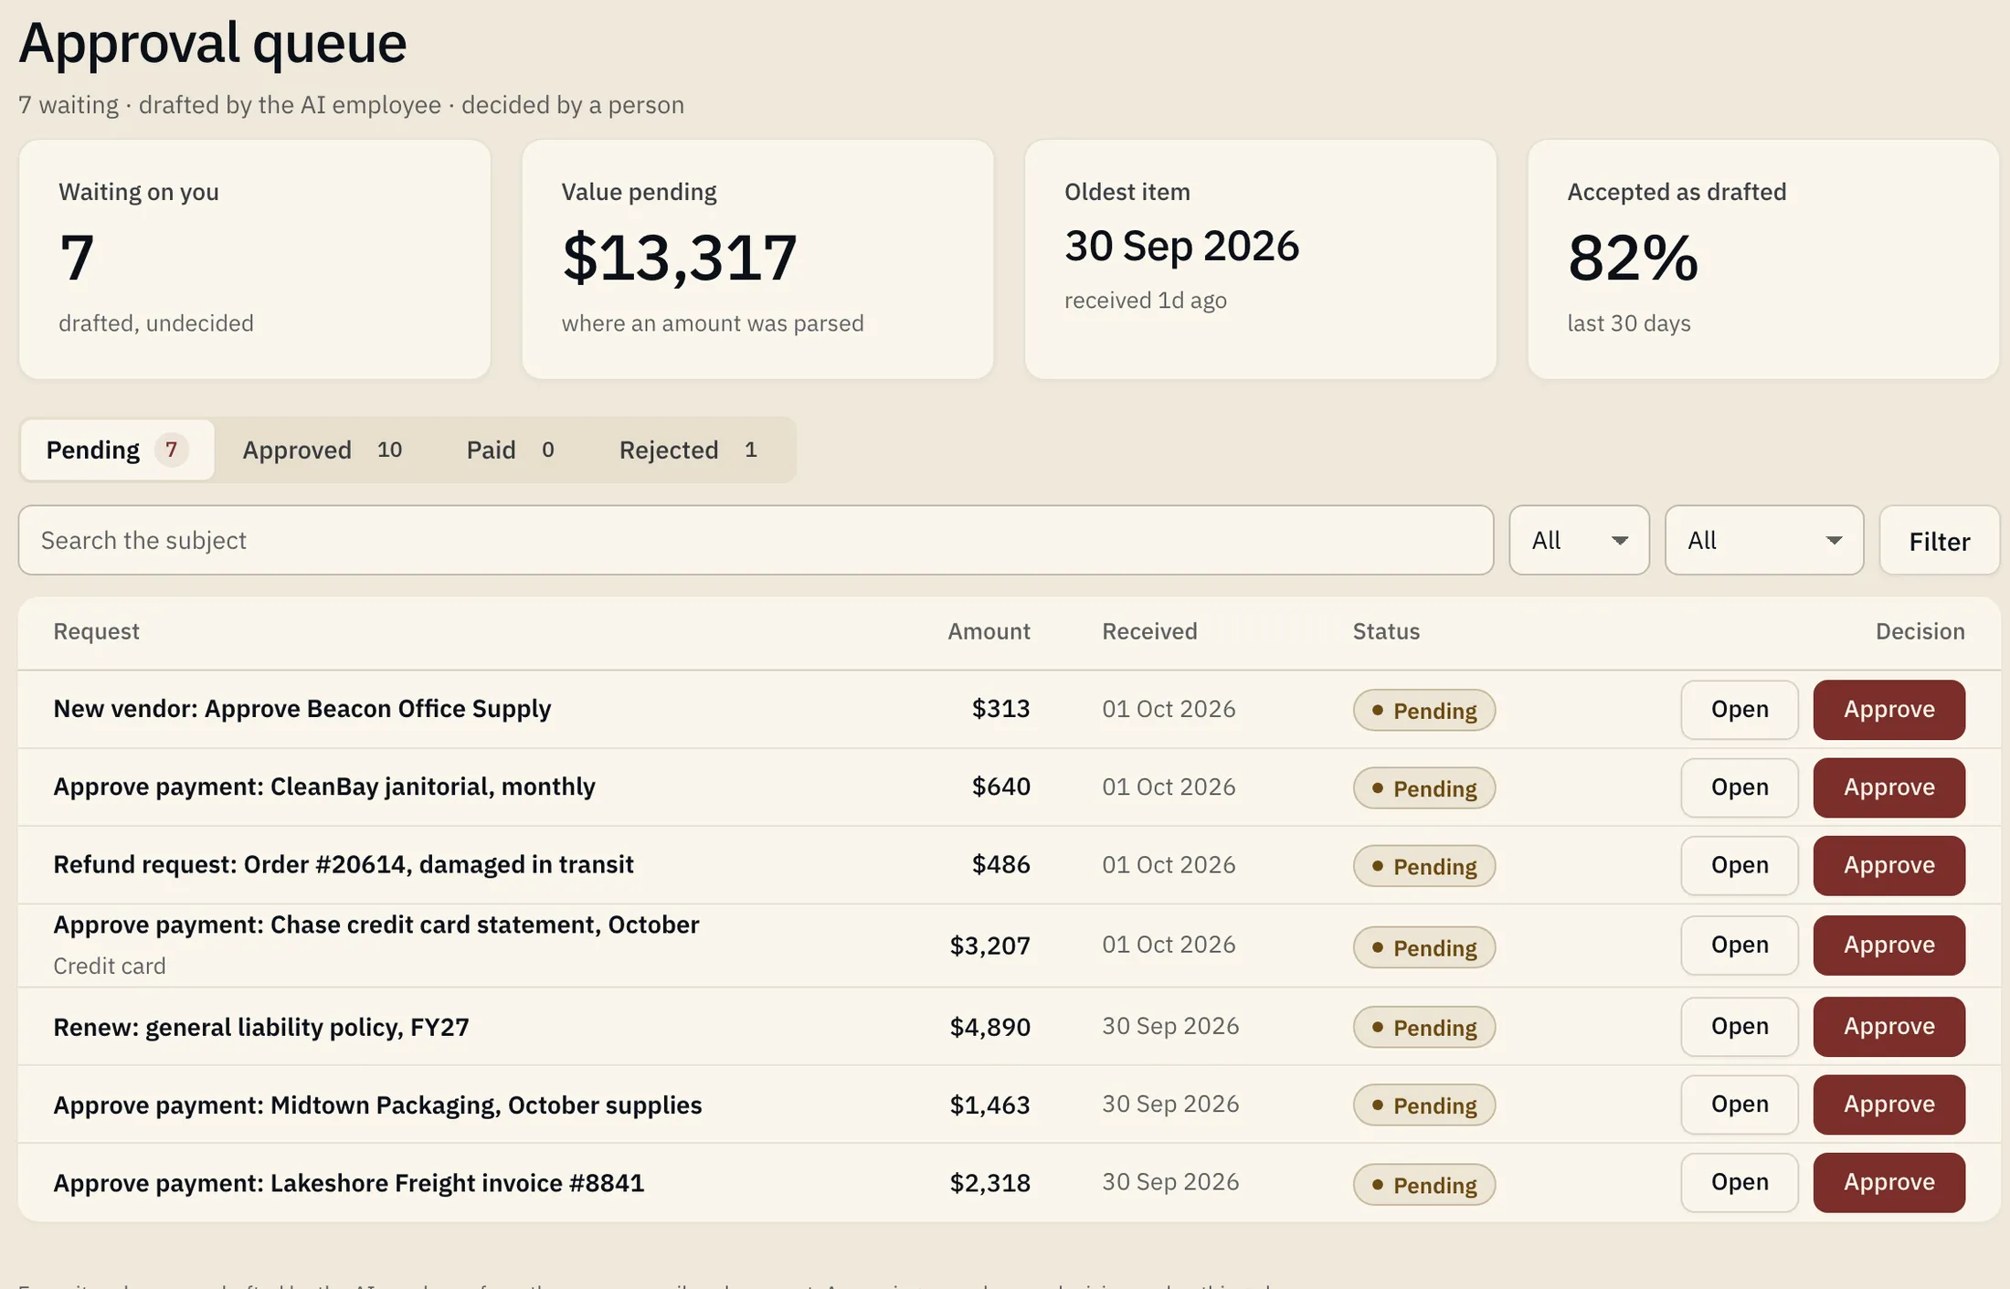Show the Paid tab
The height and width of the screenshot is (1289, 2010).
(x=510, y=449)
